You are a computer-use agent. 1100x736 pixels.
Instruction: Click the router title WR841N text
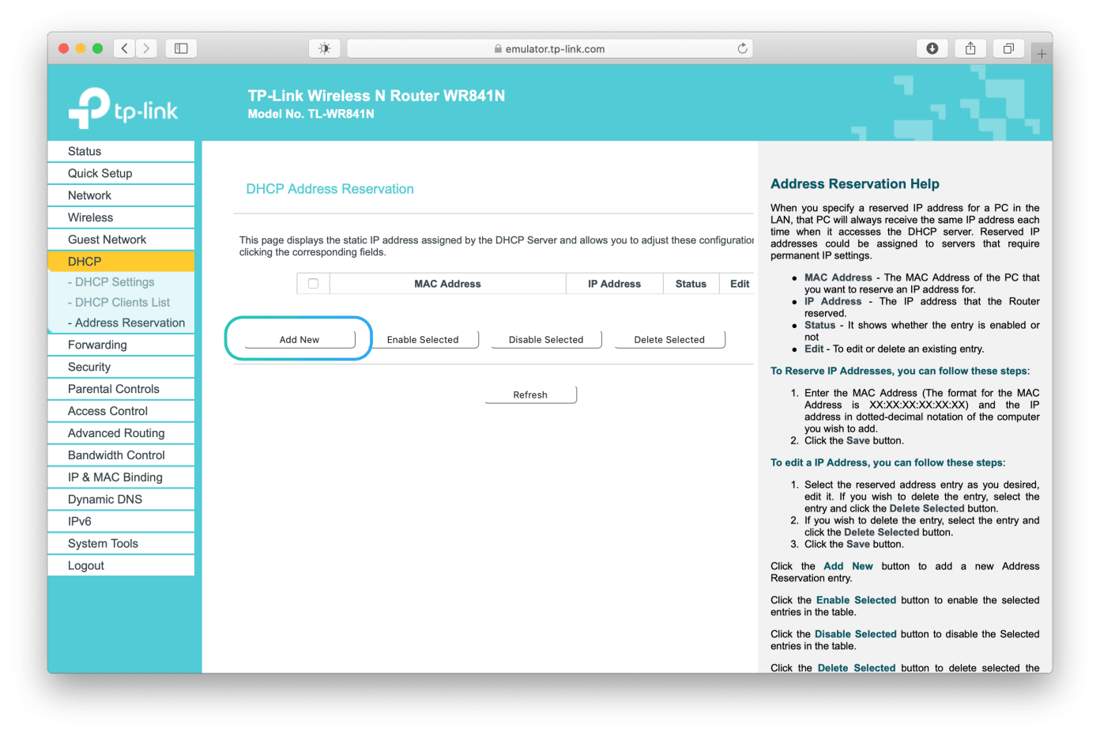coord(376,96)
